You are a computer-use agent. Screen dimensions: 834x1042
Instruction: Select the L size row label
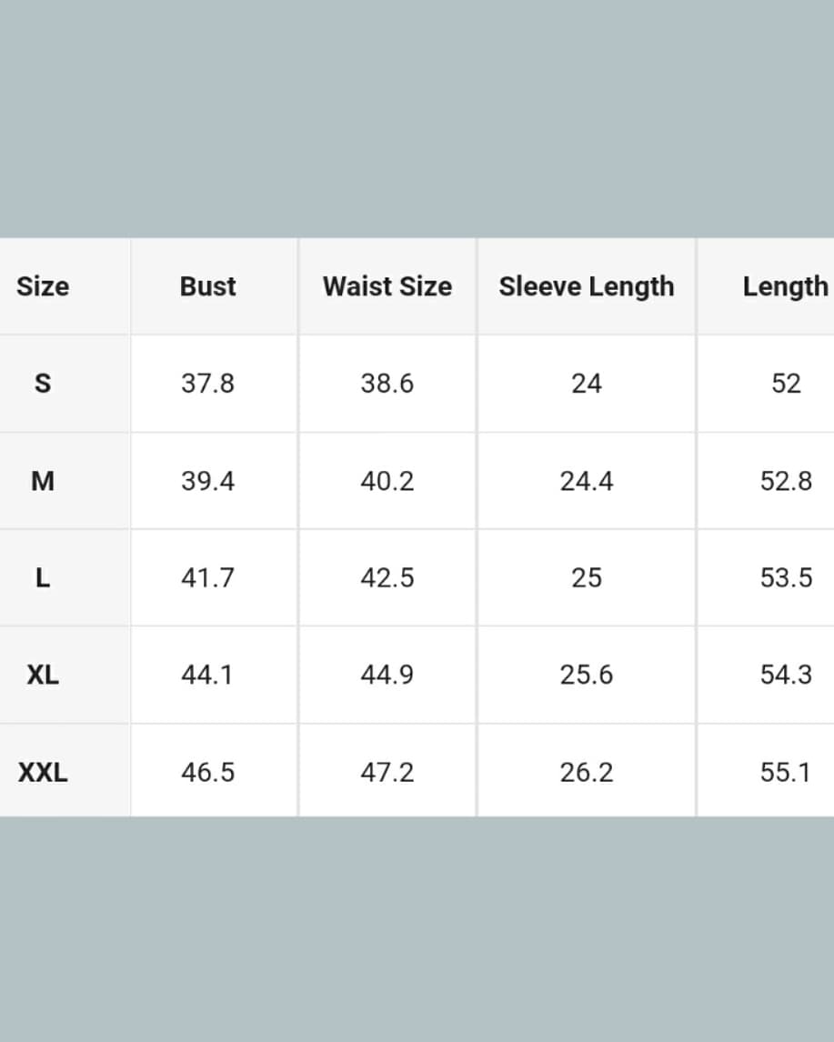(43, 578)
